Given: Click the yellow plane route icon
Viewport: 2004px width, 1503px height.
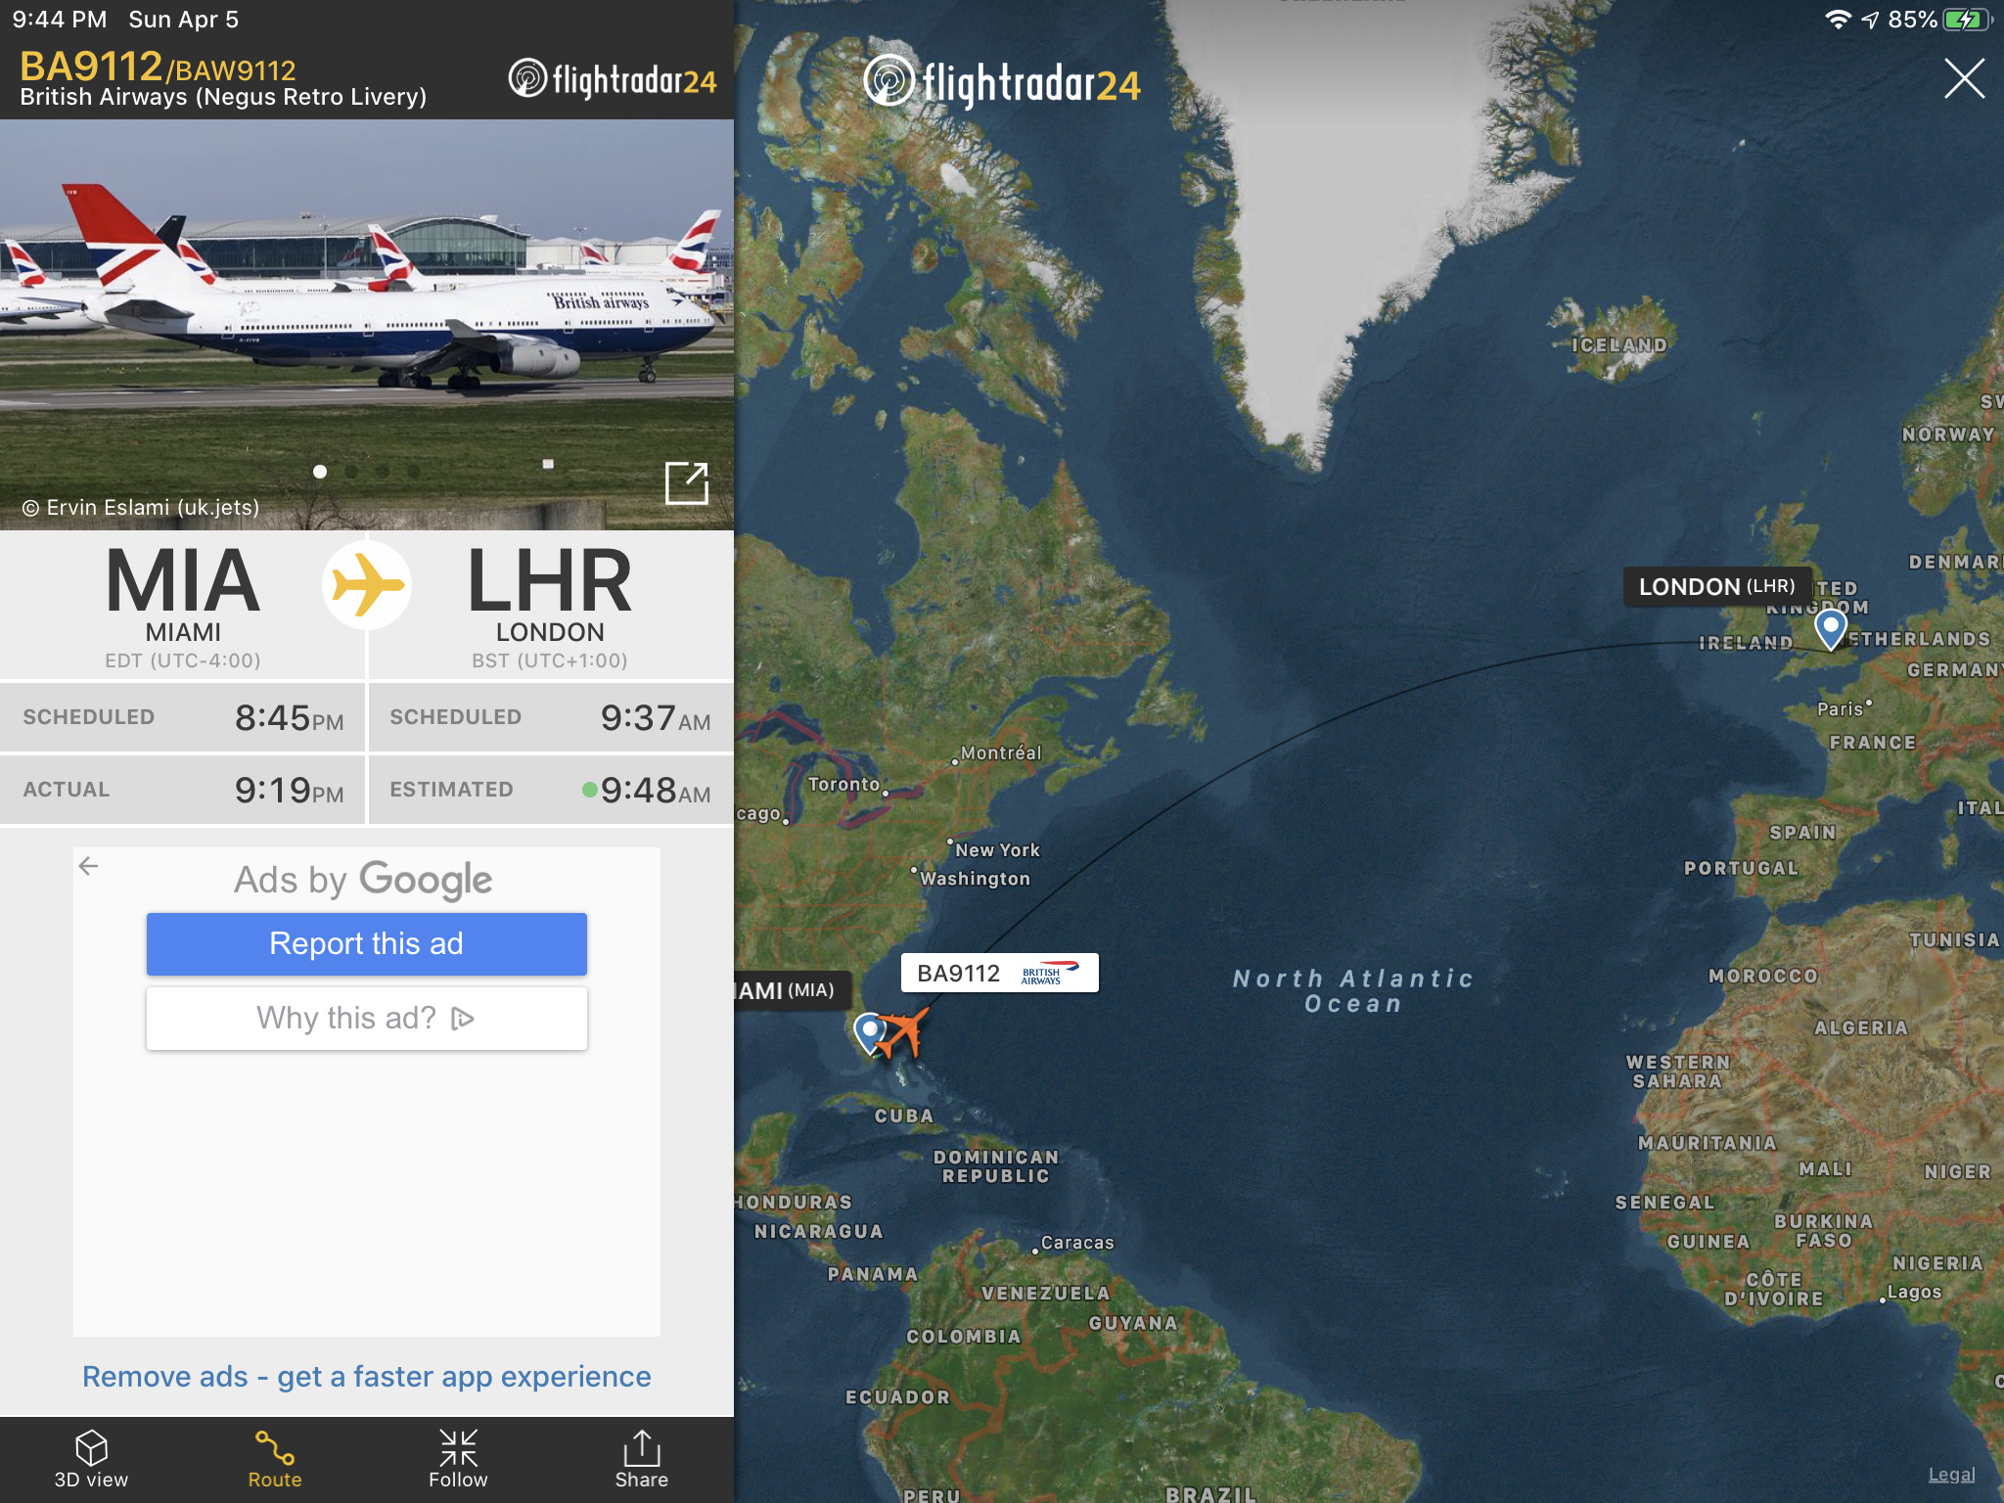Looking at the screenshot, I should (367, 585).
